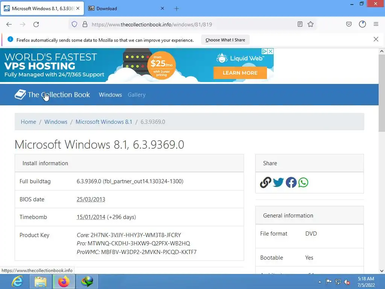Click the scrollbar up arrow
The image size is (385, 289).
[x=382, y=51]
